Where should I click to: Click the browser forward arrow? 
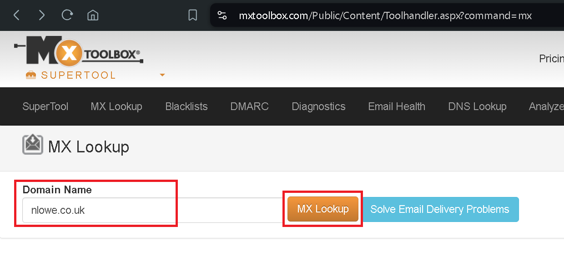[42, 15]
